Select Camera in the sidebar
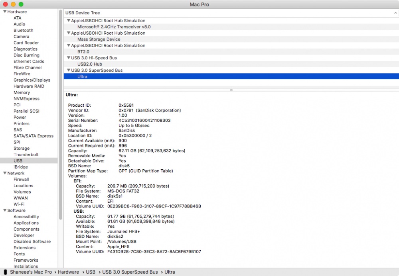 22,37
